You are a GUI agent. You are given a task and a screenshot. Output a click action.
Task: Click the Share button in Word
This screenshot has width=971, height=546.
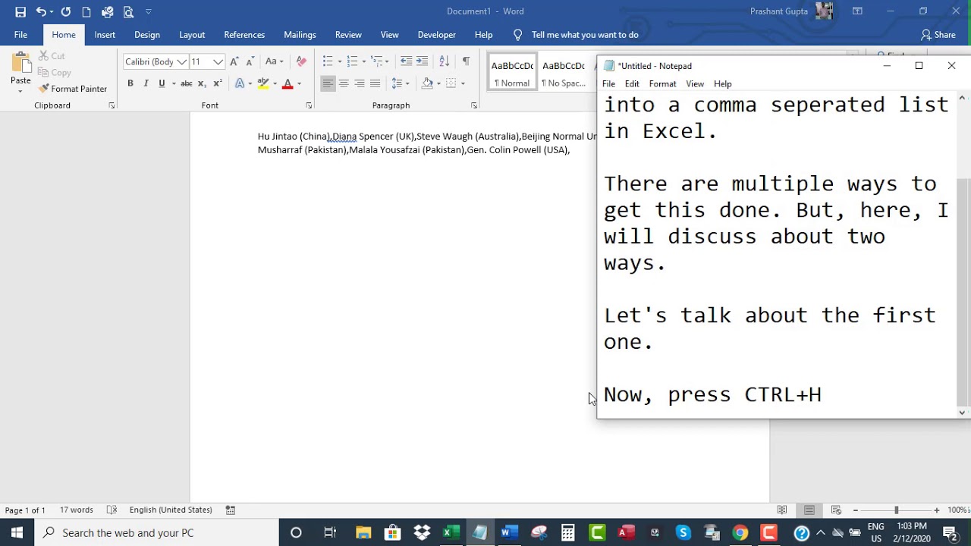tap(938, 35)
